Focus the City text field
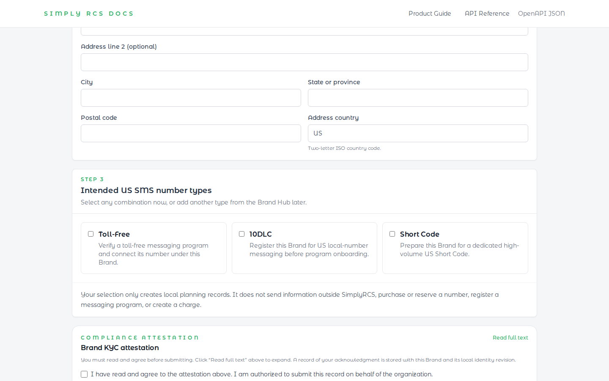Screen dimensions: 609x381 [x=191, y=98]
